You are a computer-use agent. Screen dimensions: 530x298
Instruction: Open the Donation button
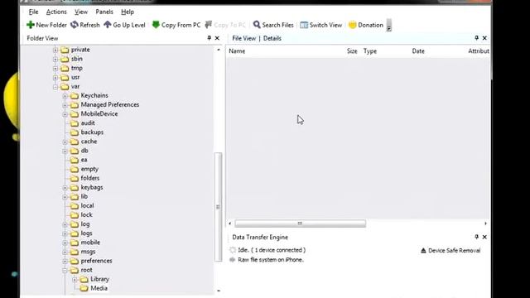click(x=366, y=25)
